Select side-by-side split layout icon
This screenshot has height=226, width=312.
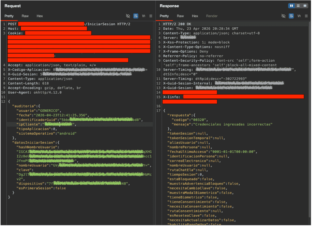point(292,6)
